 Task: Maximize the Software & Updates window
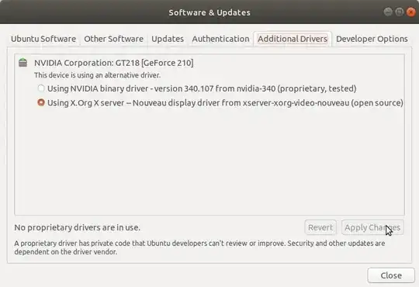(x=400, y=12)
